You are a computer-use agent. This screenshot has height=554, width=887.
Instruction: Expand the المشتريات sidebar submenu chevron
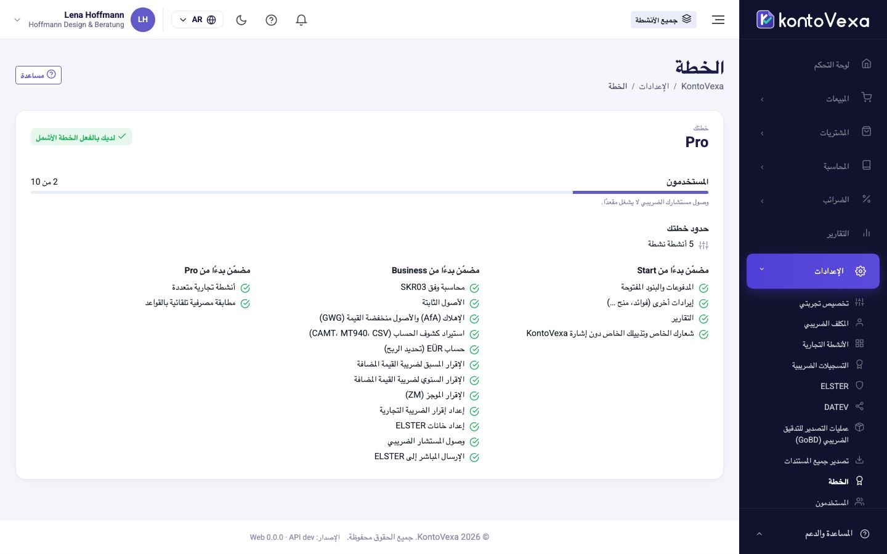[762, 133]
